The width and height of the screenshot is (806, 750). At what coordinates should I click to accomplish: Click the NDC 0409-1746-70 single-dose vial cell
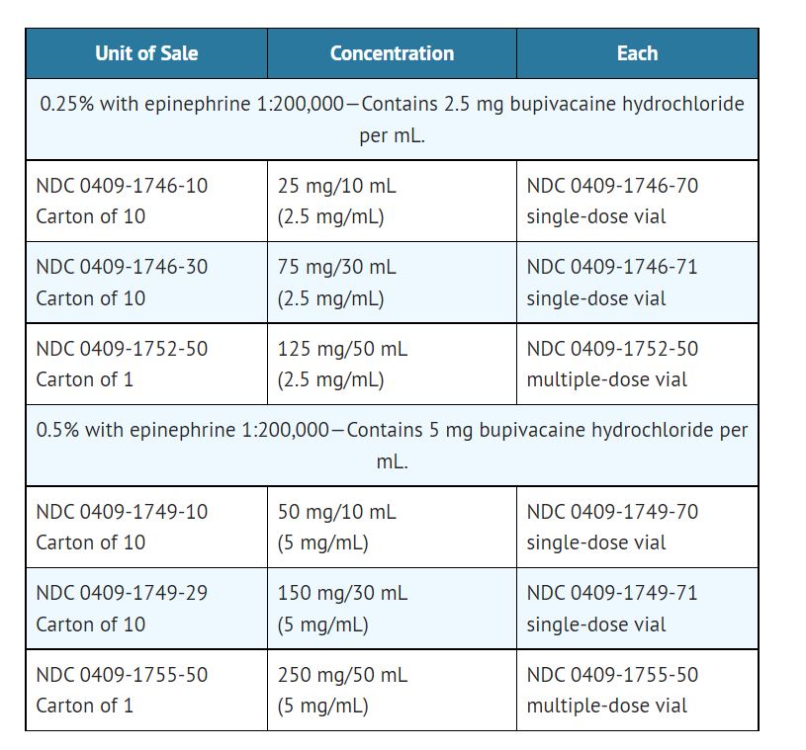pyautogui.click(x=637, y=201)
